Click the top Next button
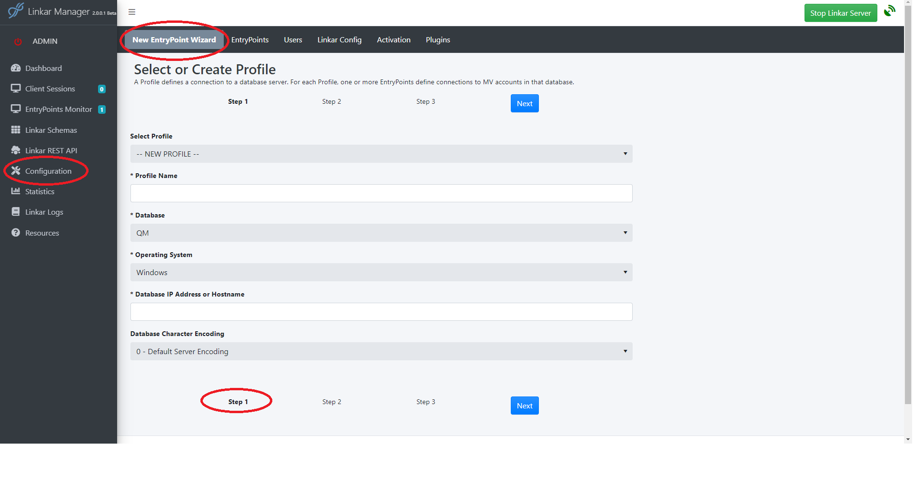The width and height of the screenshot is (914, 495). 525,103
